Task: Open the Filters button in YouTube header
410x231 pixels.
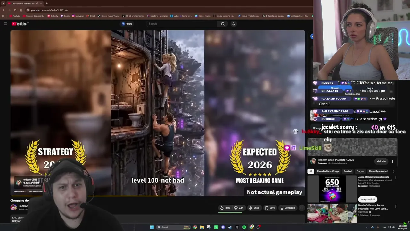Action: coord(127,24)
